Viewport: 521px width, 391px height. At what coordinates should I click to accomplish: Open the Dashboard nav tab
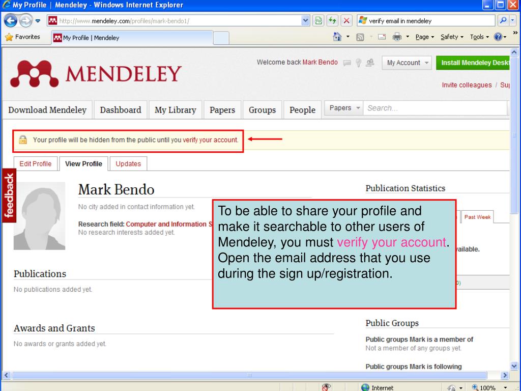[x=121, y=110]
